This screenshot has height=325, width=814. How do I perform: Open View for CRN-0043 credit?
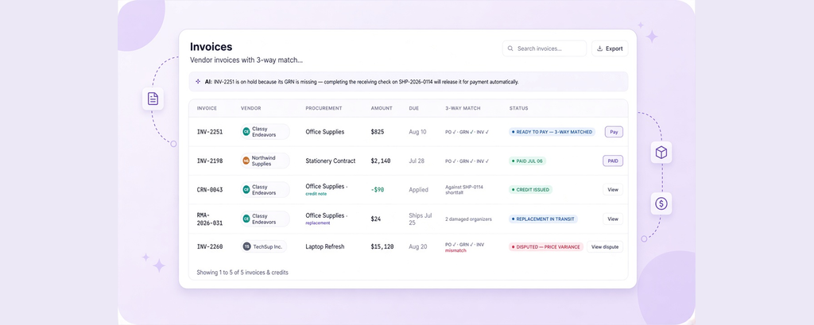click(x=613, y=189)
